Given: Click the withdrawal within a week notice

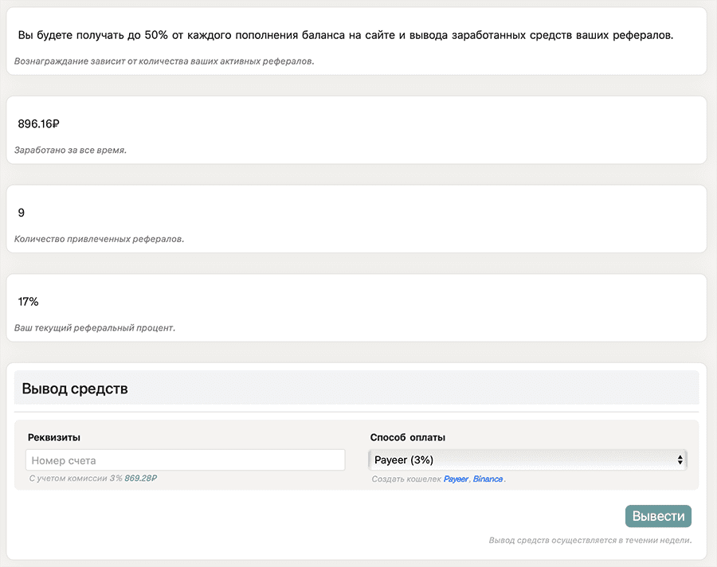Looking at the screenshot, I should [x=590, y=540].
